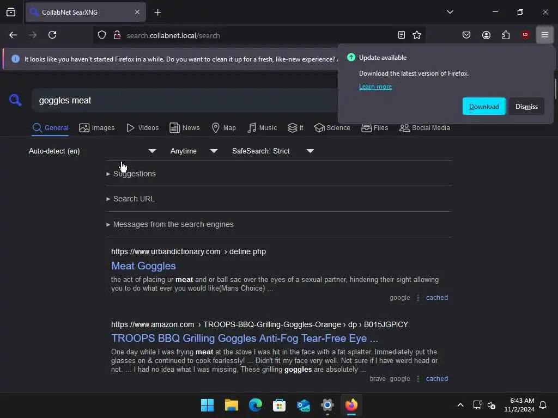This screenshot has width=558, height=418.
Task: Bookmark this page with the star icon
Action: (417, 35)
